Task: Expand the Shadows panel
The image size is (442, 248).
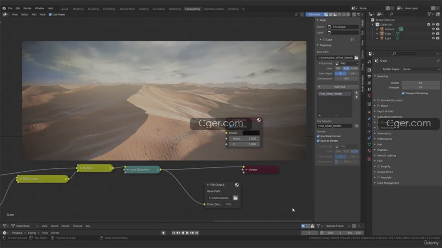Action: click(382, 150)
